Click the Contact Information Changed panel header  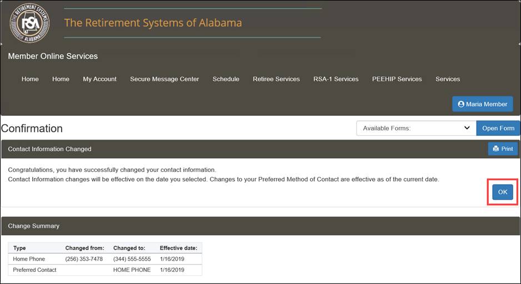(49, 149)
